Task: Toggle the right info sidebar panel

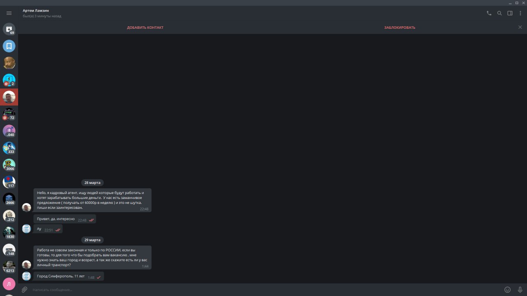Action: 510,13
